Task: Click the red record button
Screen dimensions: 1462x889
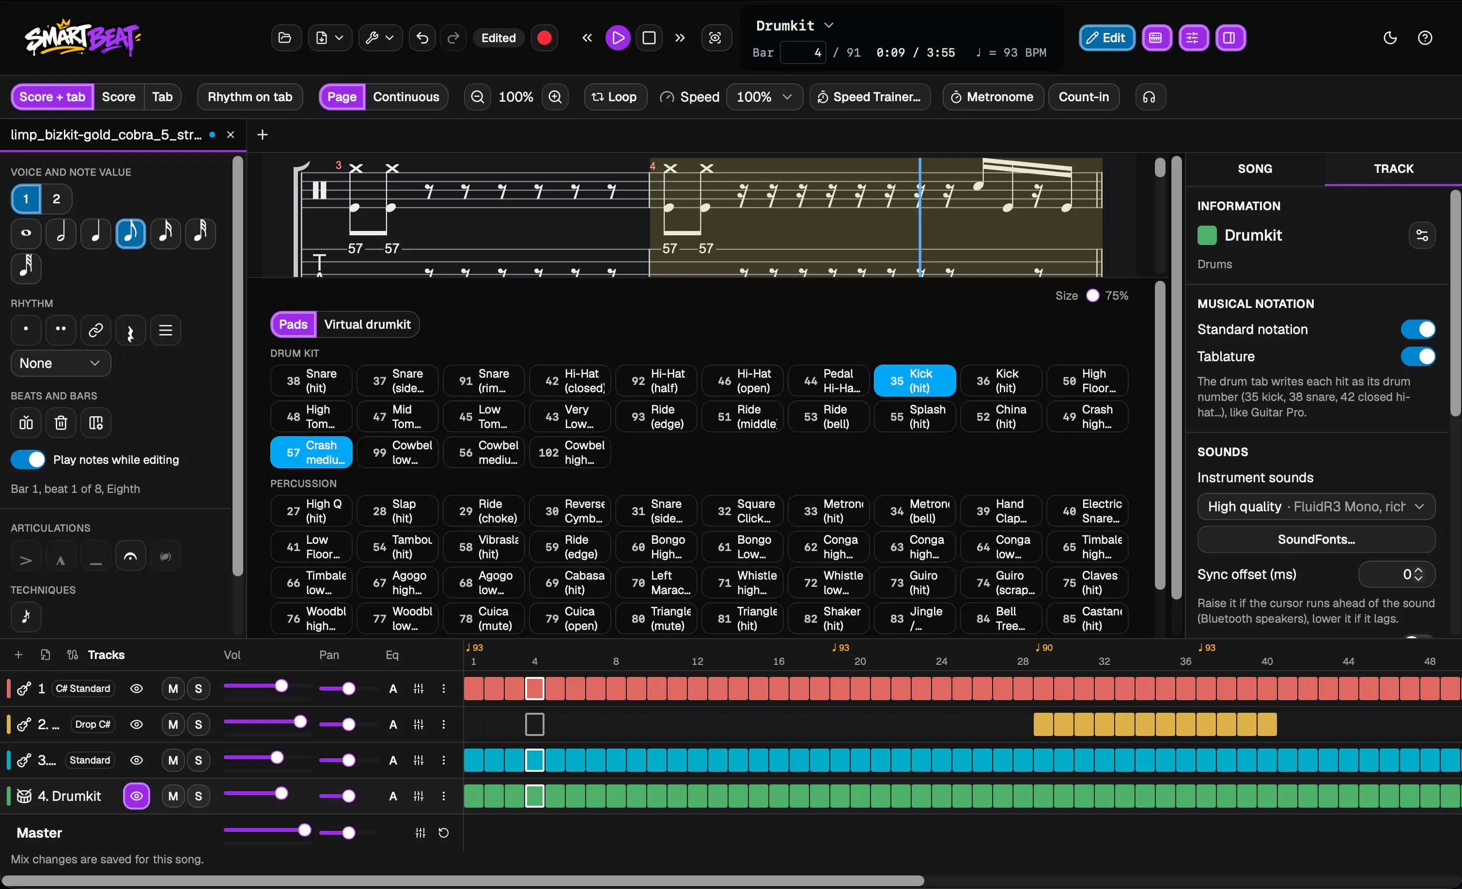Action: click(544, 38)
